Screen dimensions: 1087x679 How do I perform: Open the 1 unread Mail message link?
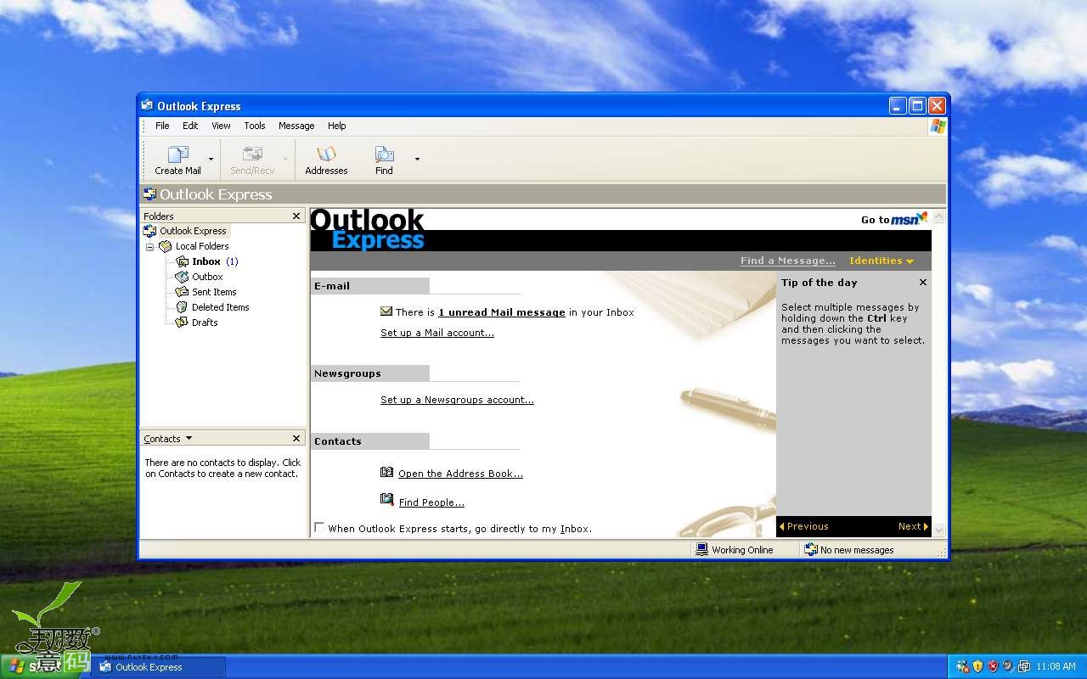[502, 312]
